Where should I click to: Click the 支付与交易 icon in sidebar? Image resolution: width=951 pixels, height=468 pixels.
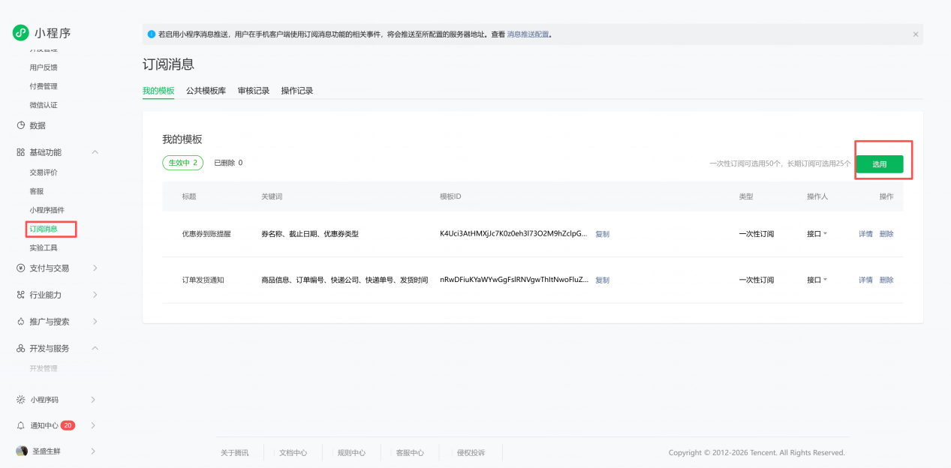(21, 268)
